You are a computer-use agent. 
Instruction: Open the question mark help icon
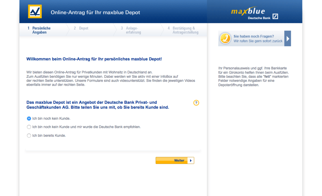(x=196, y=103)
